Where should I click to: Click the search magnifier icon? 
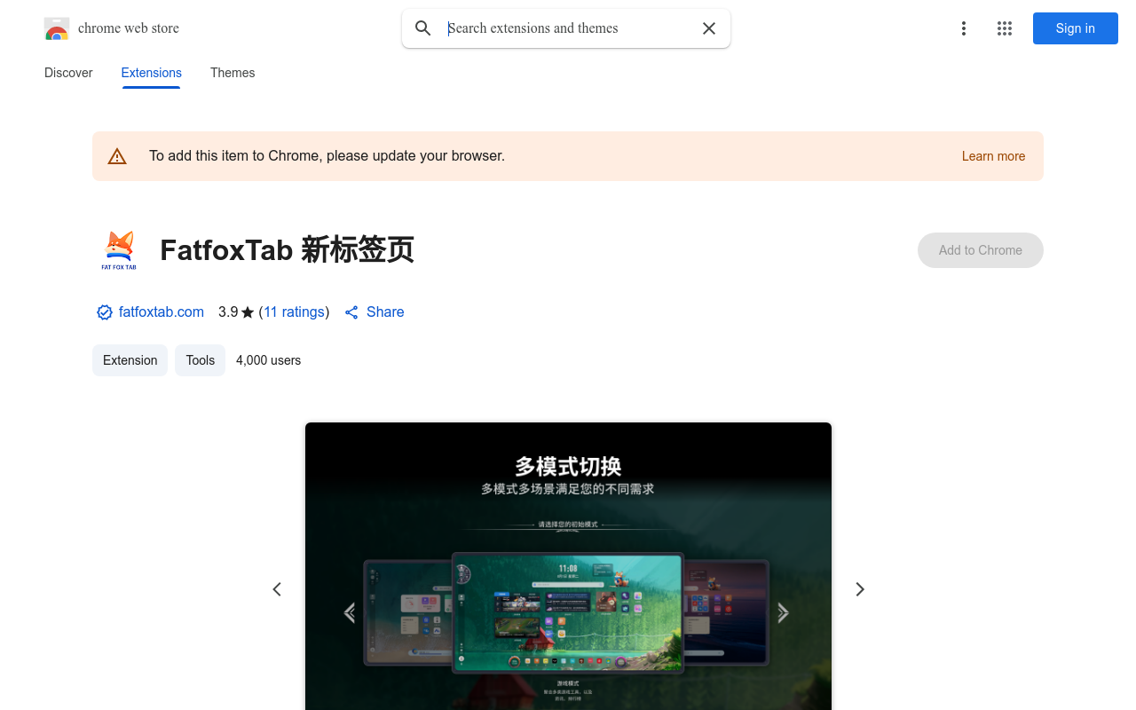423,28
